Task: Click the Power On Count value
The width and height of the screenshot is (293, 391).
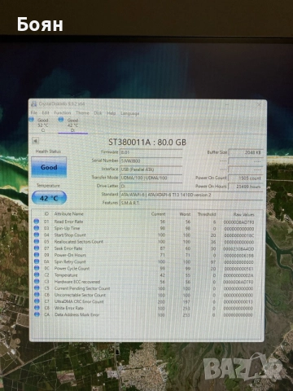Action: pyautogui.click(x=246, y=178)
